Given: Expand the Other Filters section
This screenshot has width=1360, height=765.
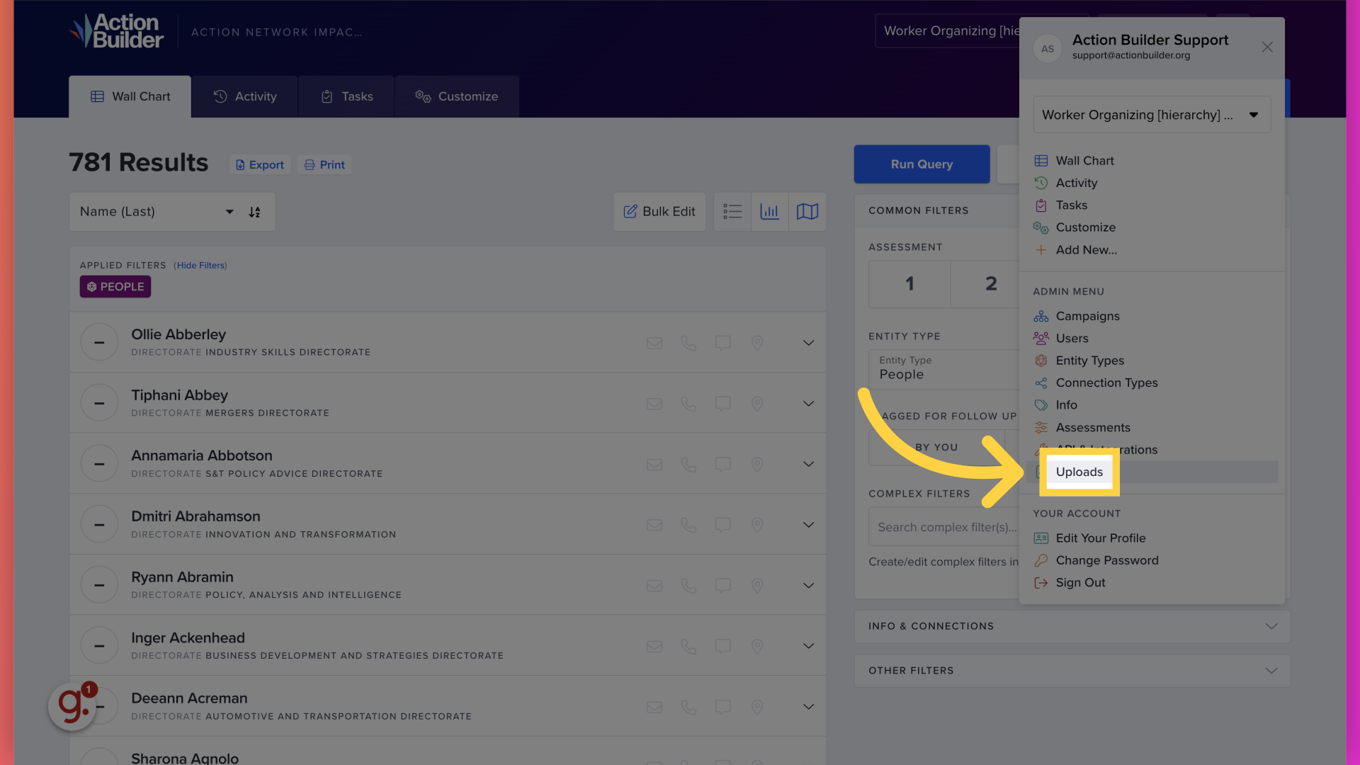Looking at the screenshot, I should point(1270,671).
